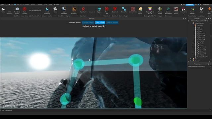
Task: Open the Roundify plugin
Action: [124, 10]
